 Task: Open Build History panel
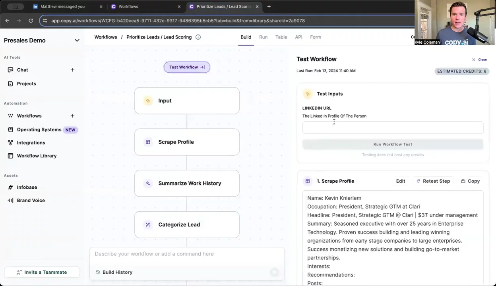114,272
